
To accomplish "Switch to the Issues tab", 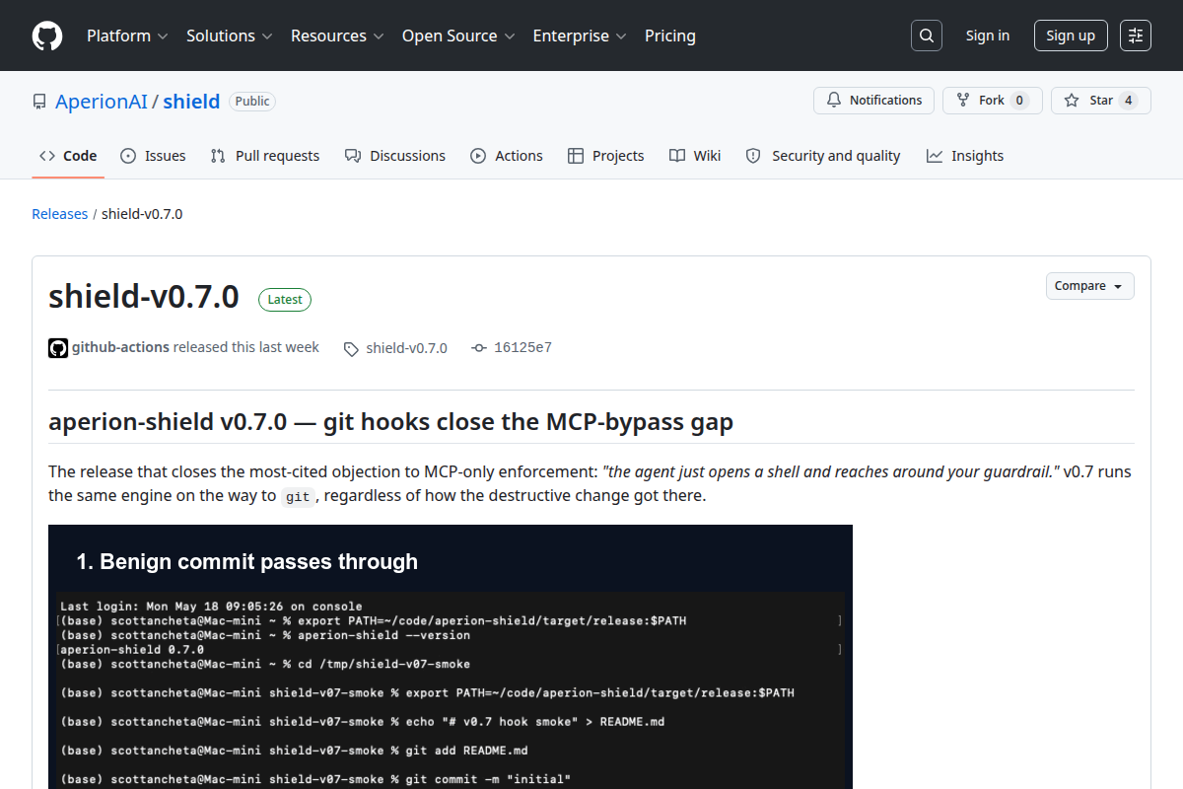I will pyautogui.click(x=153, y=156).
